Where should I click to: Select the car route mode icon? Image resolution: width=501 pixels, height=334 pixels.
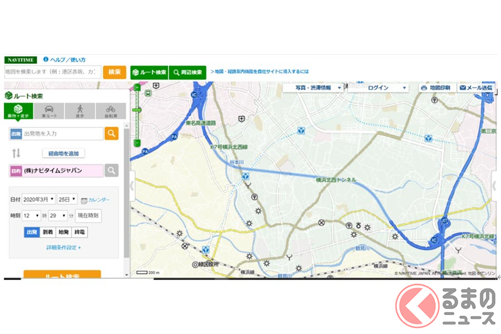tap(49, 111)
